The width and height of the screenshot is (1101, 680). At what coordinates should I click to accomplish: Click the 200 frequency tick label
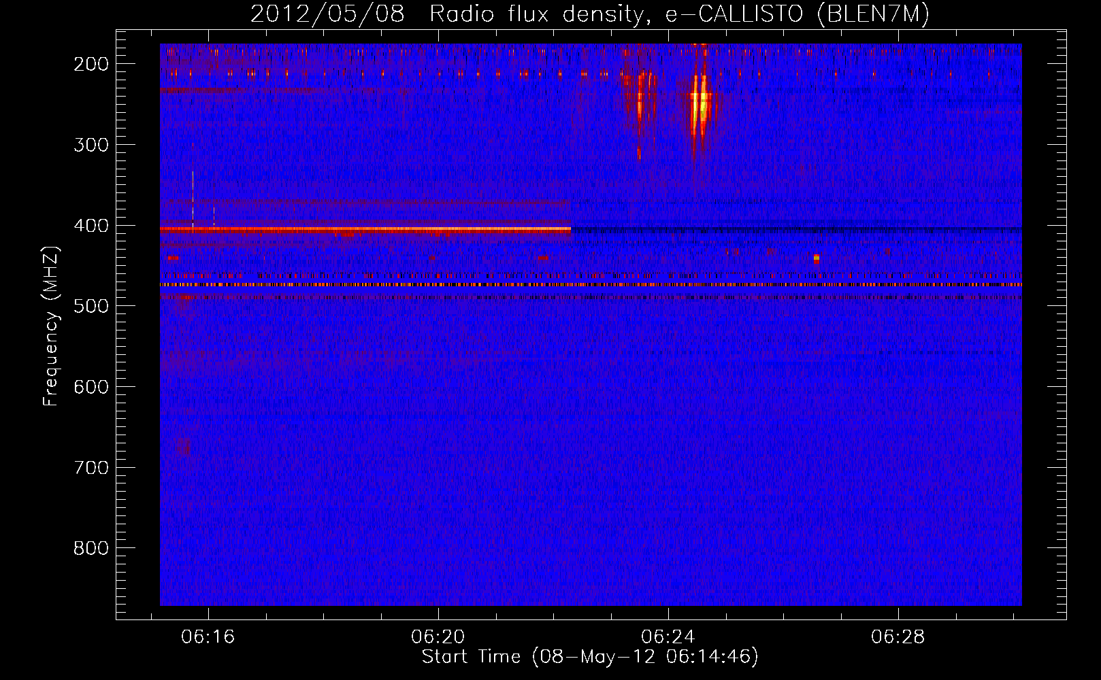coord(91,64)
